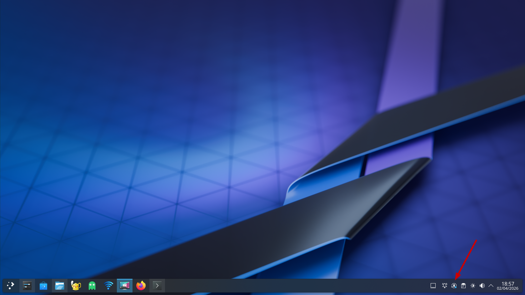Click the golden genie lamp icon
This screenshot has width=525, height=295.
coord(76,286)
